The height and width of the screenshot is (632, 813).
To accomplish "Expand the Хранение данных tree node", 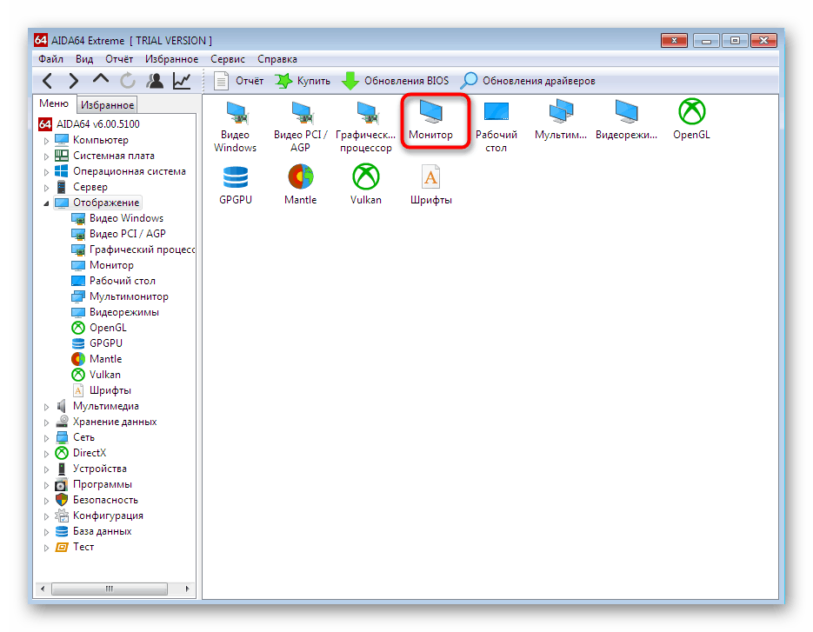I will coord(46,422).
